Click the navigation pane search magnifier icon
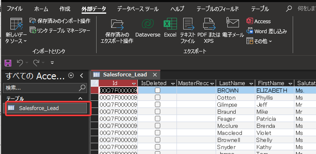316x154 pixels. (x=82, y=88)
